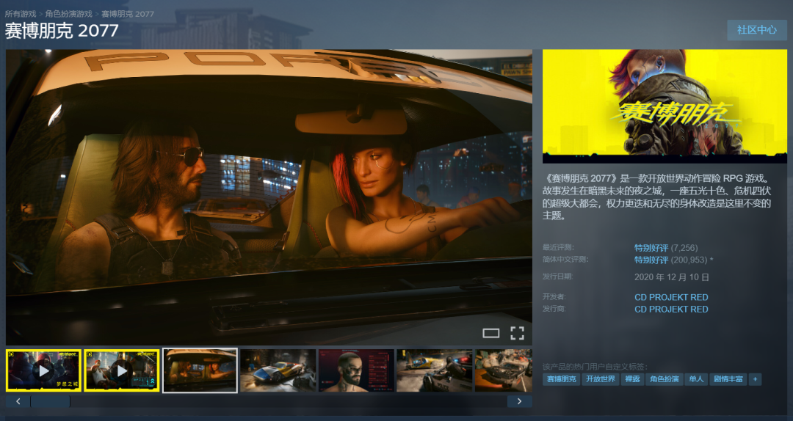Click the 单人 tag
This screenshot has height=421, width=793.
(696, 379)
